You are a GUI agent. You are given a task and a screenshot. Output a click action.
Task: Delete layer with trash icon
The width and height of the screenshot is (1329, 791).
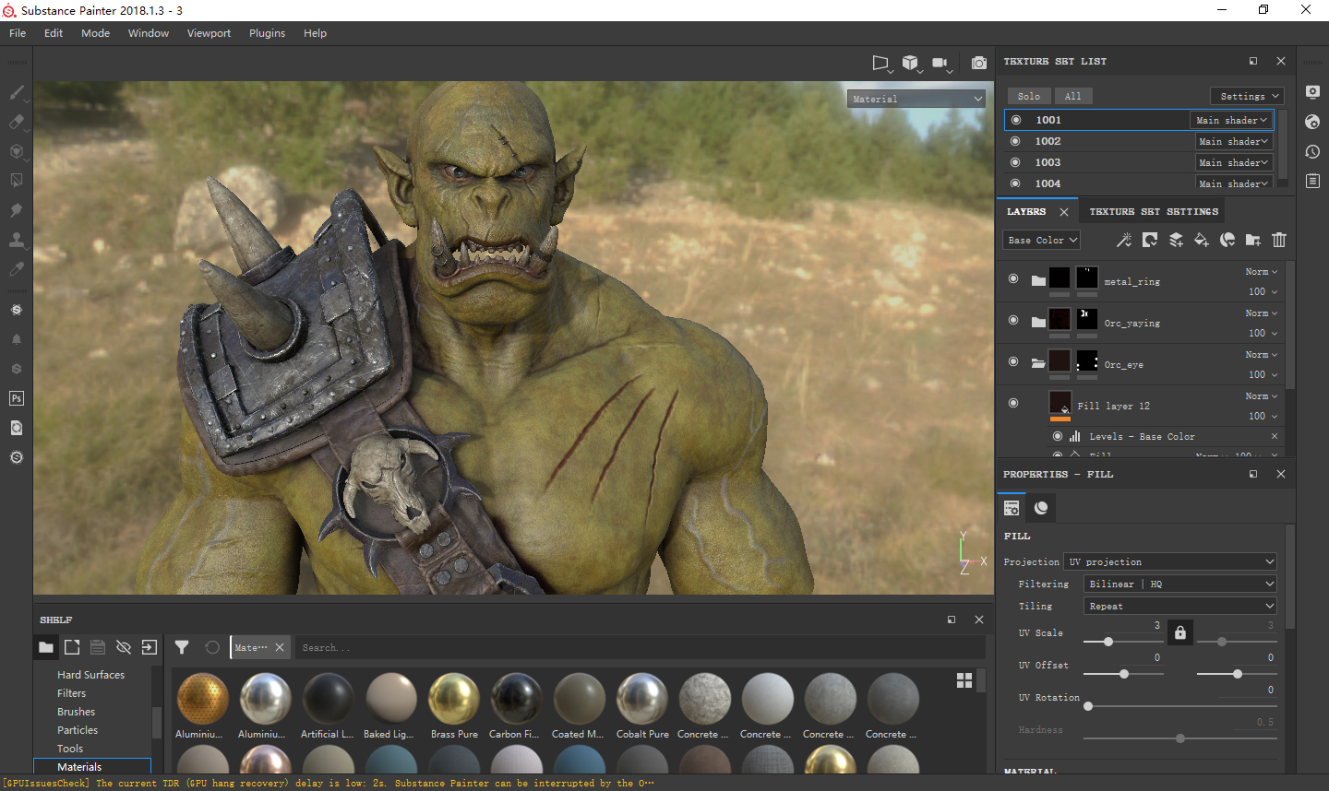[x=1279, y=240]
